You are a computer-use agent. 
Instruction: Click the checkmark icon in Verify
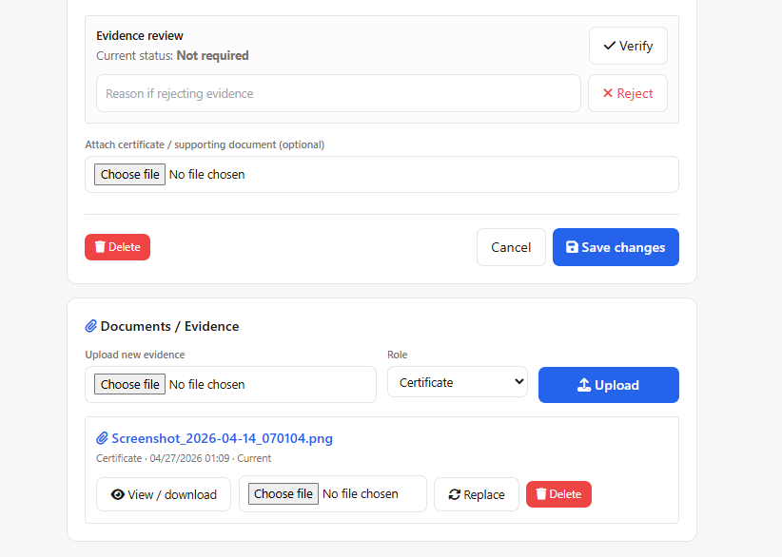coord(609,46)
